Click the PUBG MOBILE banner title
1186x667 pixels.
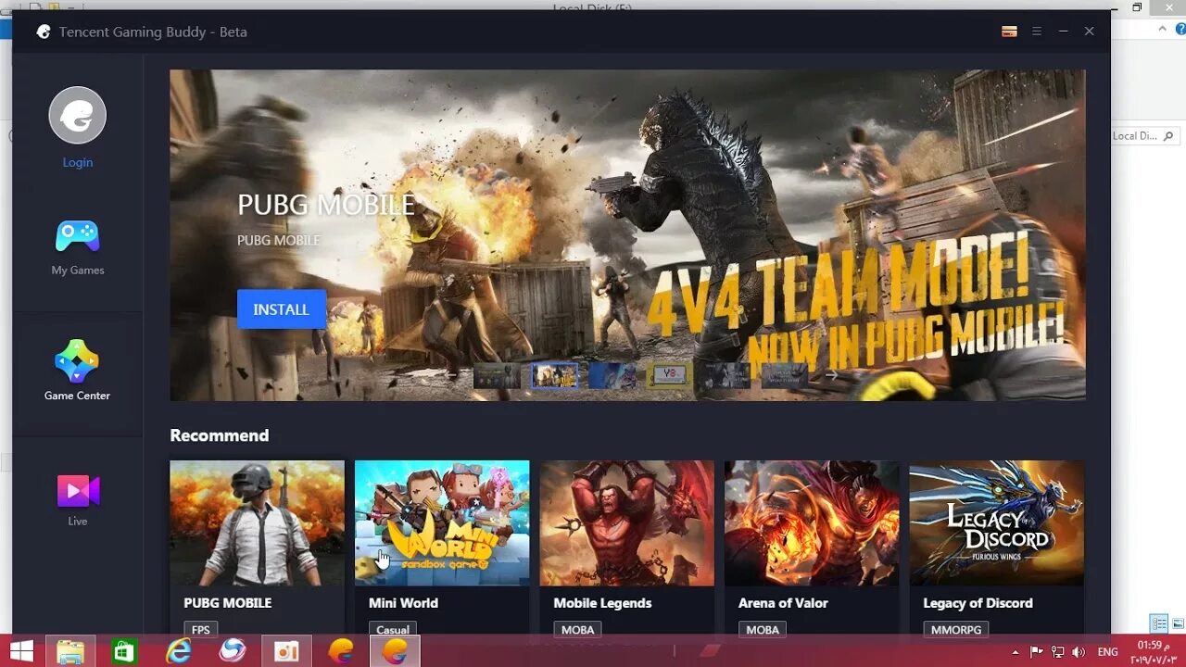pos(326,205)
